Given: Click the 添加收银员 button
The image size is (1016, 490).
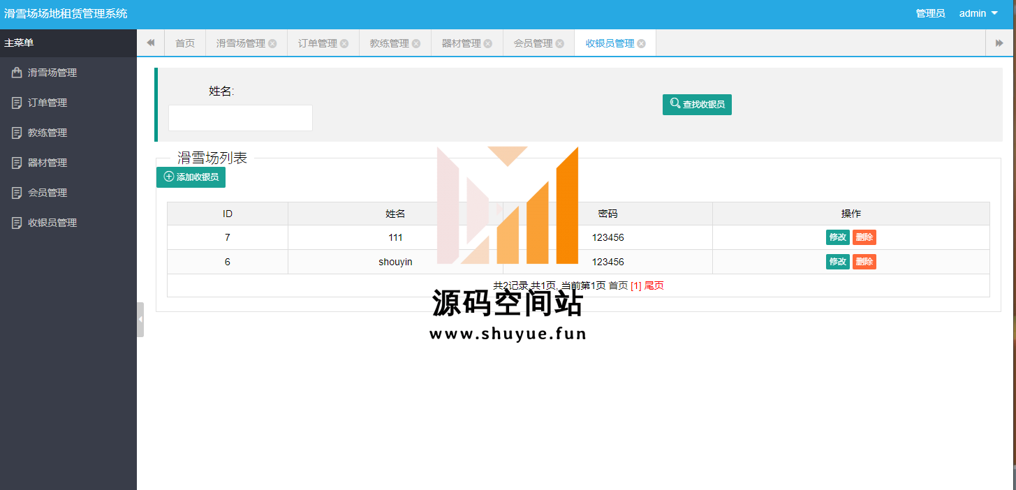Looking at the screenshot, I should (x=191, y=177).
